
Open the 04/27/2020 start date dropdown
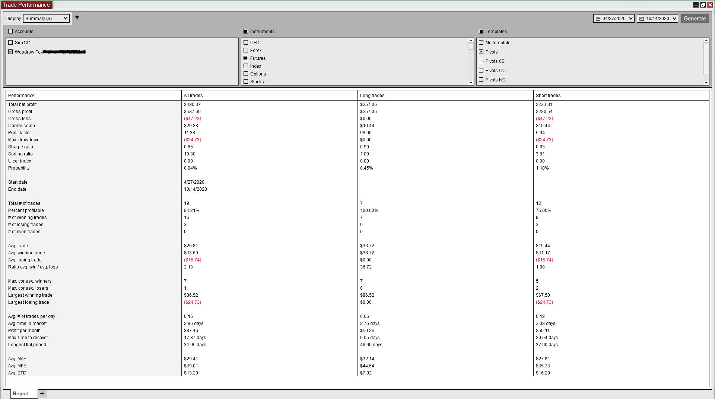coord(614,19)
